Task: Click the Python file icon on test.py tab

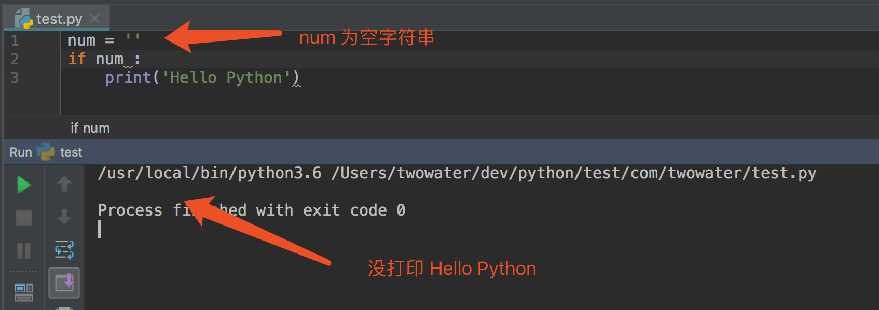Action: (x=24, y=19)
